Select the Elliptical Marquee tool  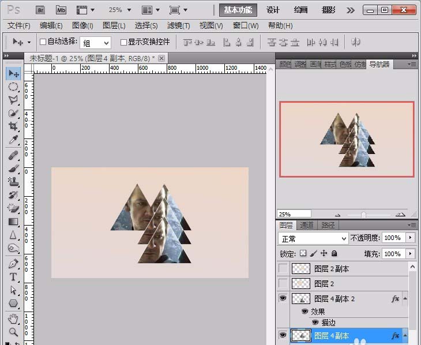pyautogui.click(x=13, y=87)
